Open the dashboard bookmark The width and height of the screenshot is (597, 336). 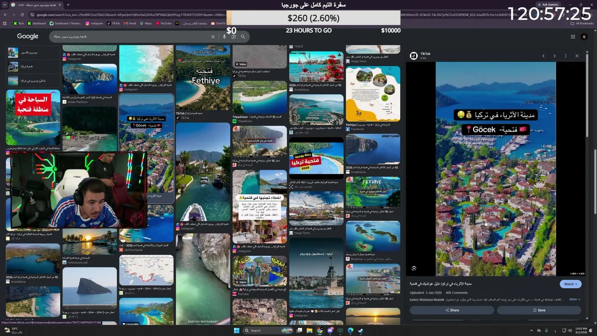[37, 23]
